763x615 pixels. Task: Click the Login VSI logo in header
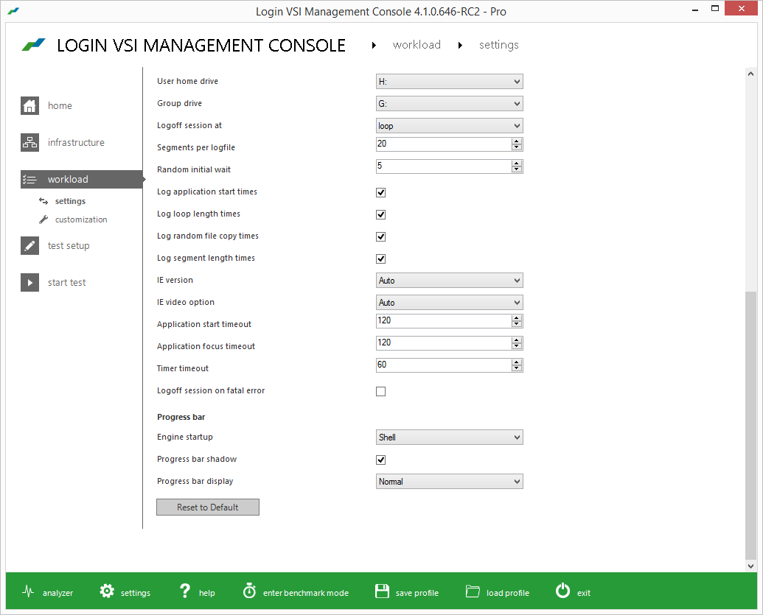[x=34, y=45]
